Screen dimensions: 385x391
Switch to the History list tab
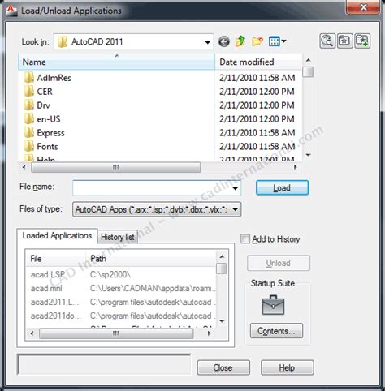click(118, 237)
